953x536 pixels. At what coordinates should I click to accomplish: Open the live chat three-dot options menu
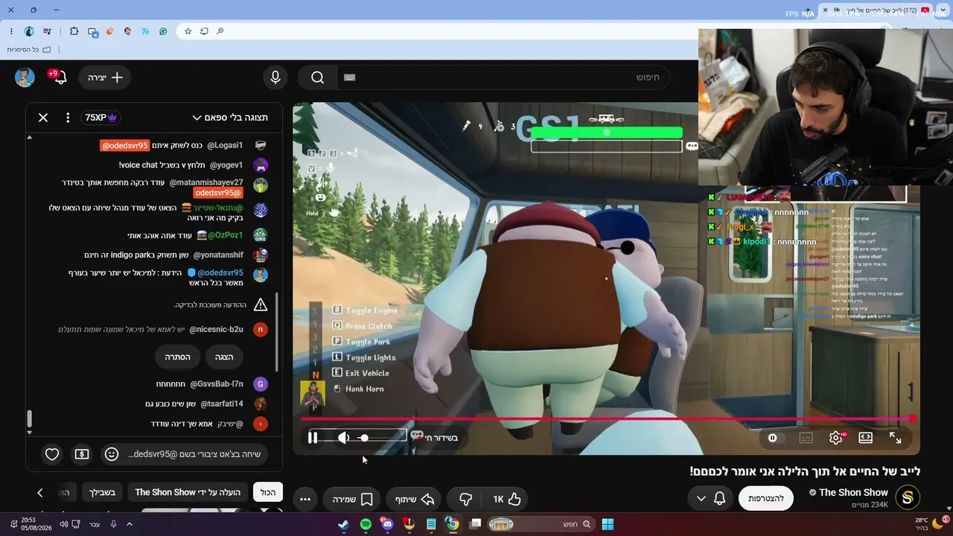[x=68, y=118]
